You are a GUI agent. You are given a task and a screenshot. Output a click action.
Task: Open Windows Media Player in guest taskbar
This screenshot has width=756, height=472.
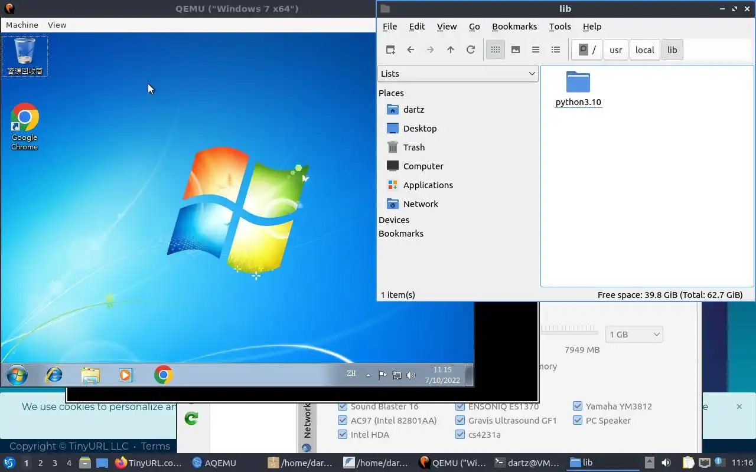(126, 375)
